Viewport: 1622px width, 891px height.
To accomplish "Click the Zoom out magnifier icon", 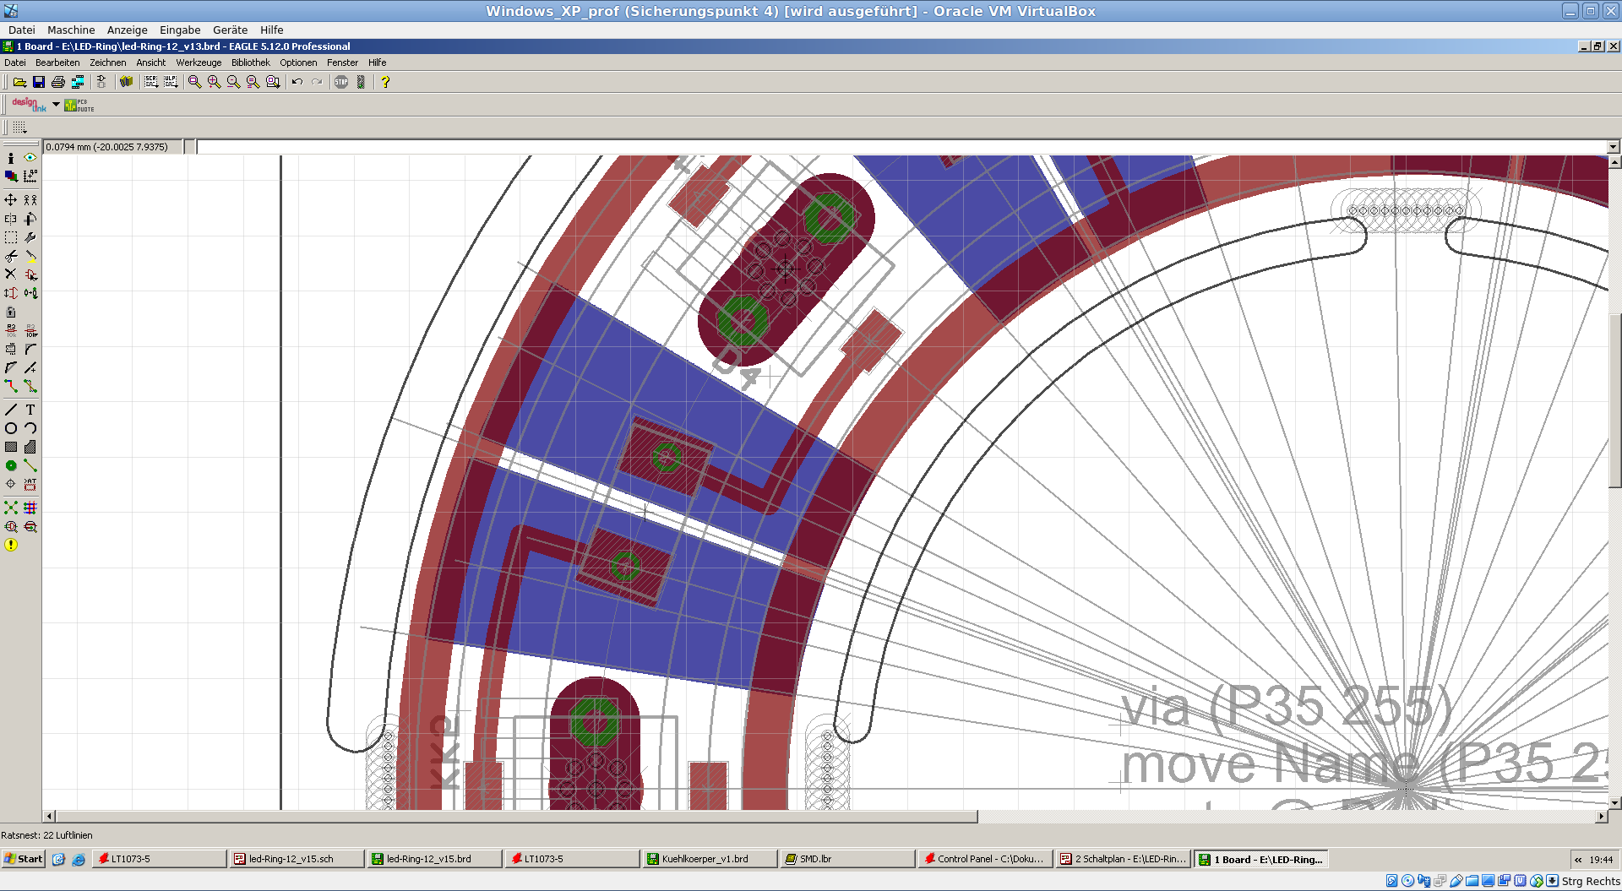I will [x=234, y=82].
